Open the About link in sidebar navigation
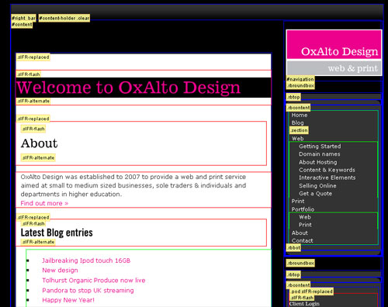The image size is (388, 307). pyautogui.click(x=300, y=233)
